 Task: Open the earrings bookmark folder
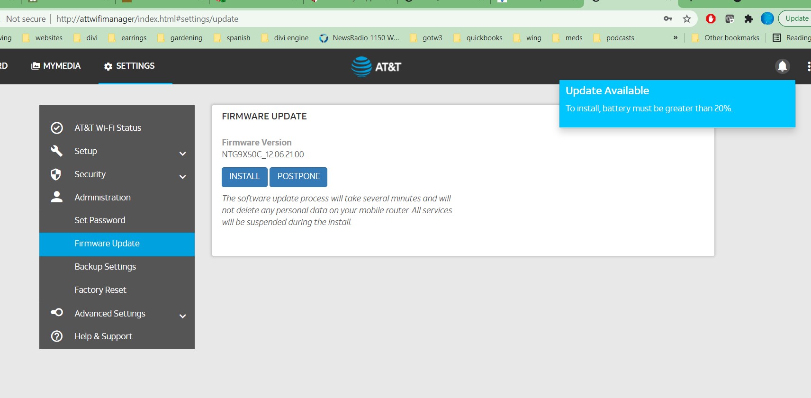click(127, 38)
